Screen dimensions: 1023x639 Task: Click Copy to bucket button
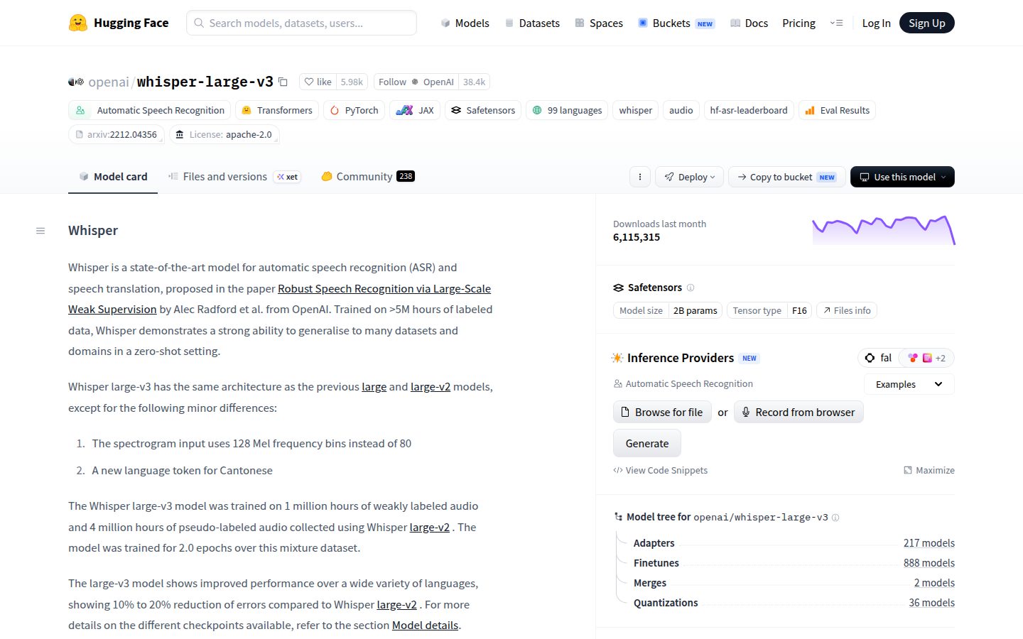[787, 177]
